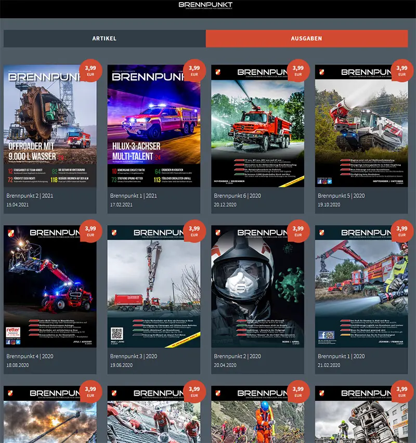Switch to the Artikel tab
Viewport: 416px width, 443px height.
point(104,38)
